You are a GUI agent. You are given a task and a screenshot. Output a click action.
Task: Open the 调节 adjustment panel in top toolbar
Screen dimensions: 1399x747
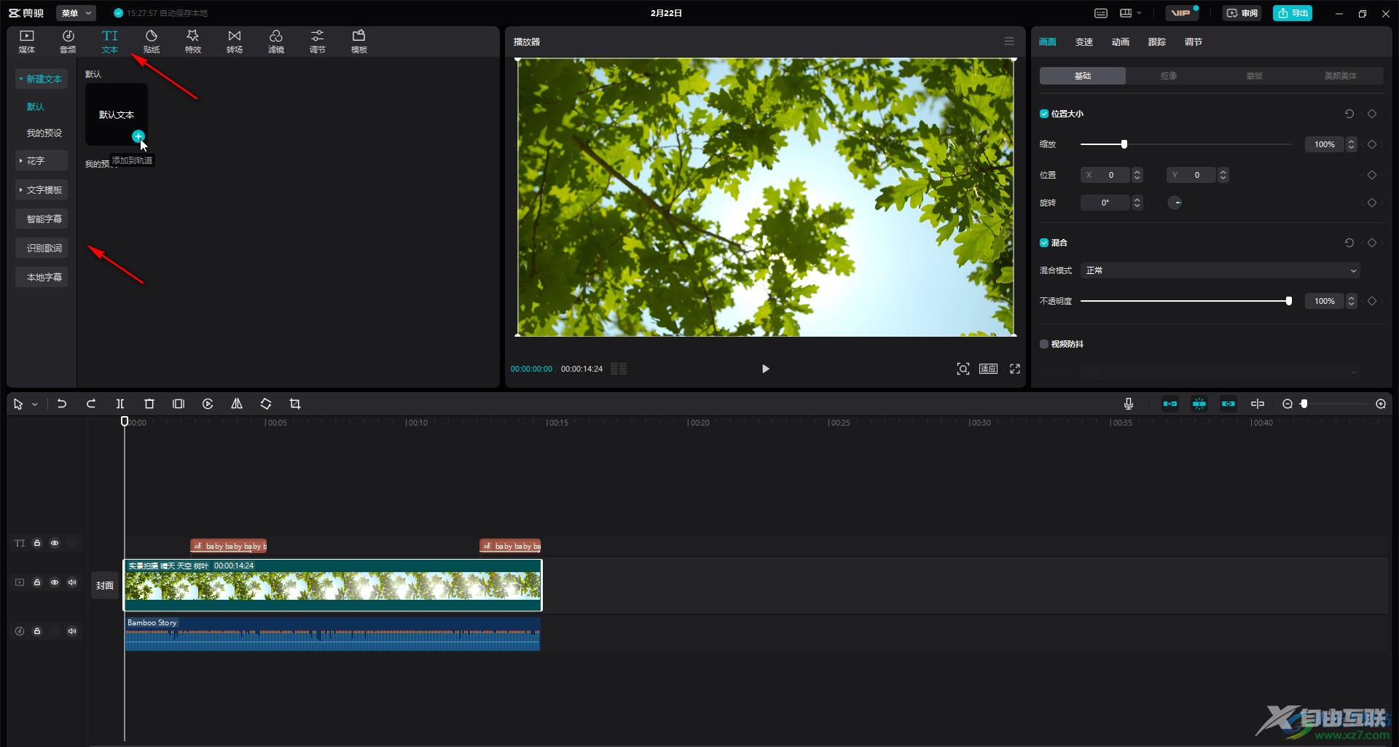point(318,42)
